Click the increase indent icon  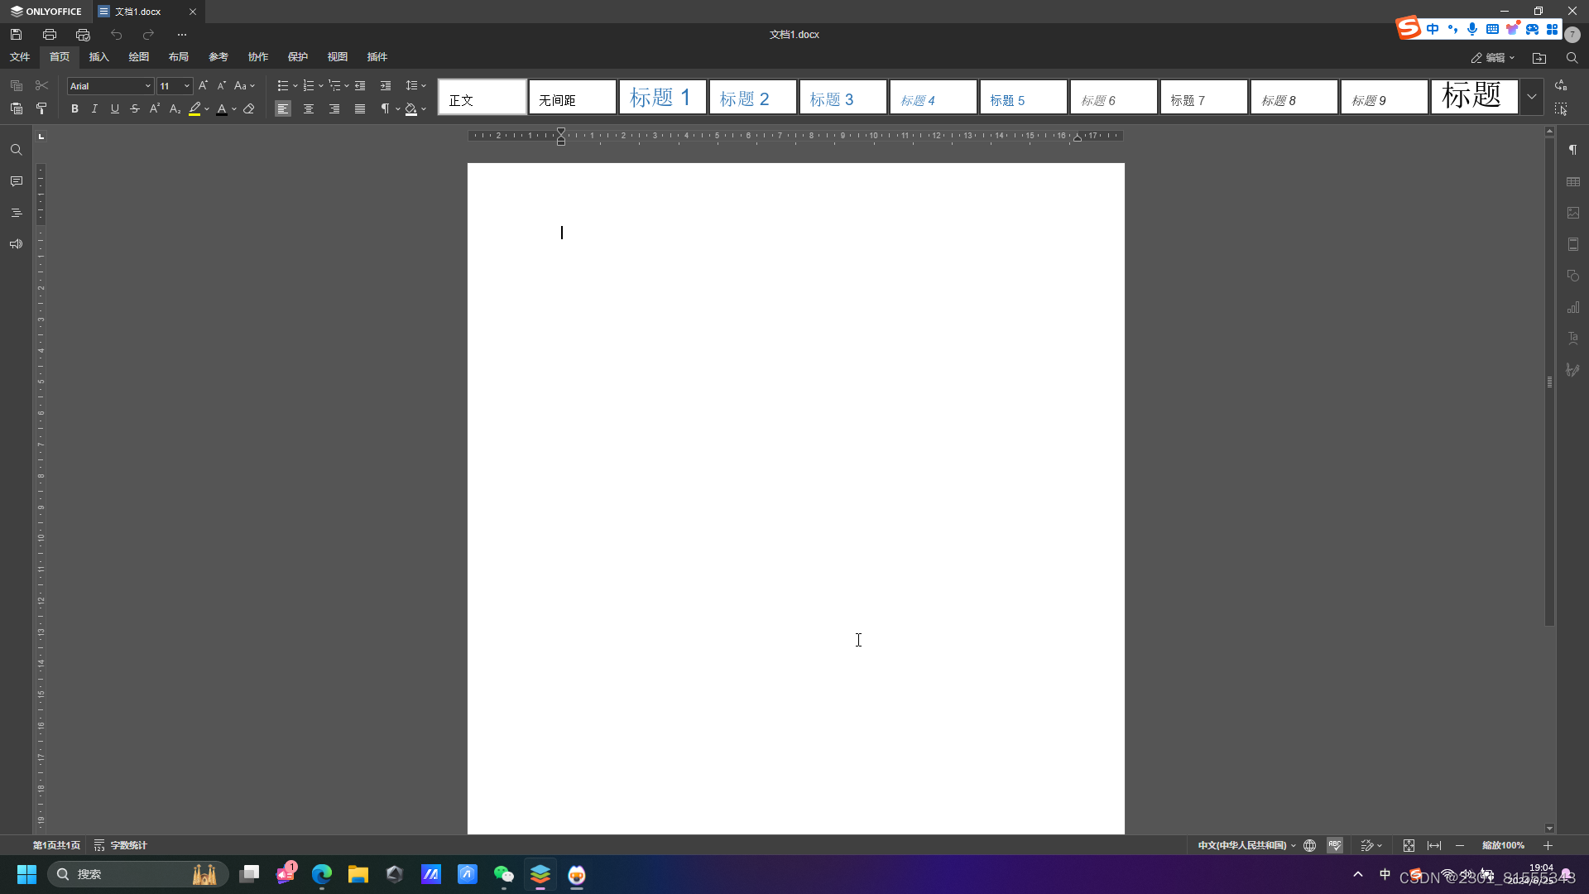coord(386,85)
